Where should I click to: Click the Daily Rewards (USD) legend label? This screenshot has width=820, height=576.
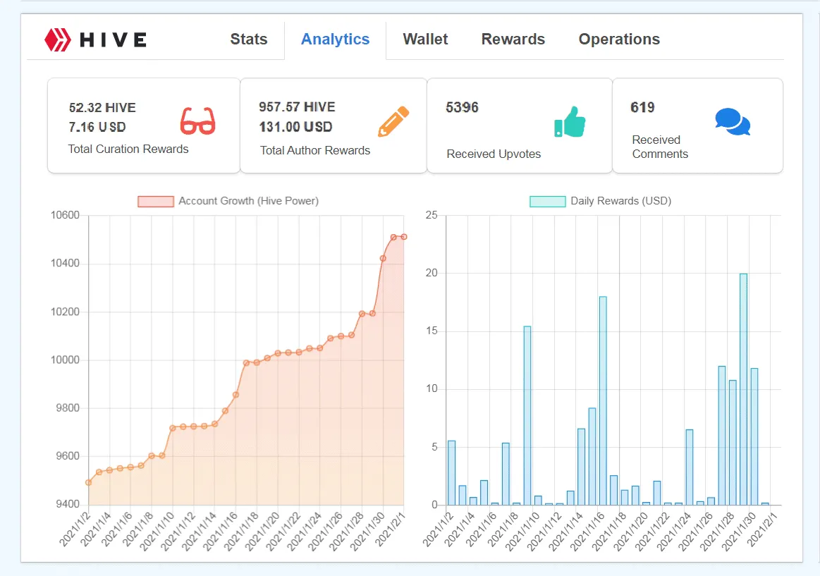620,201
